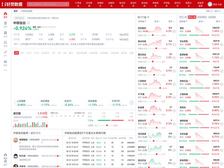
Task: Open the 财务 finance sidebar icon
Action: point(5,63)
